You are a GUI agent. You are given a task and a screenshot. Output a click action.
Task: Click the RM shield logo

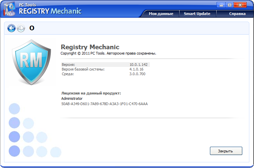pyautogui.click(x=31, y=62)
